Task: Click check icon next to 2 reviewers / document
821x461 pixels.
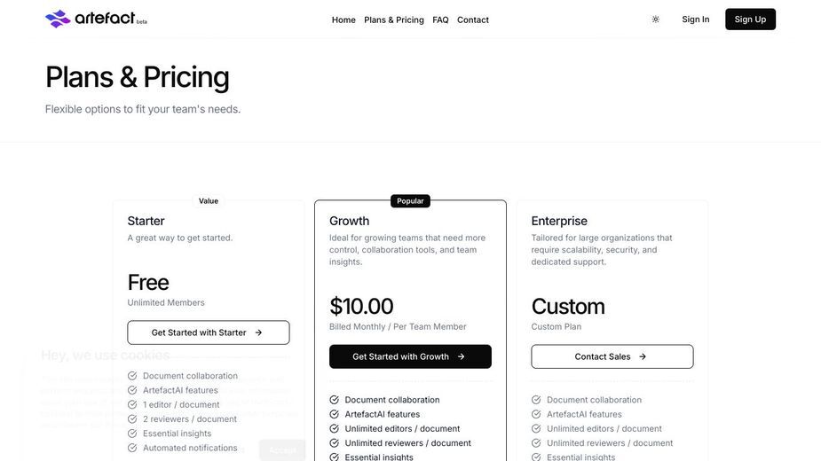Action: pos(132,419)
